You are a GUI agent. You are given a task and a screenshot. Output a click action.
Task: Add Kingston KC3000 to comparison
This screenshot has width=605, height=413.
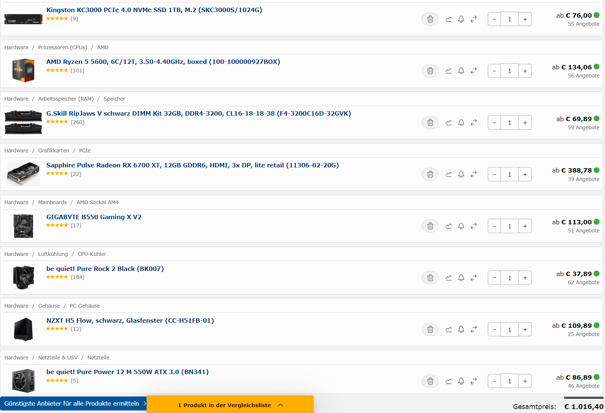pos(474,19)
